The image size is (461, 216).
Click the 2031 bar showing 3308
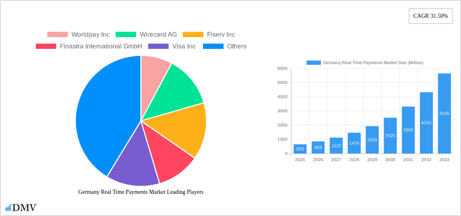point(408,130)
